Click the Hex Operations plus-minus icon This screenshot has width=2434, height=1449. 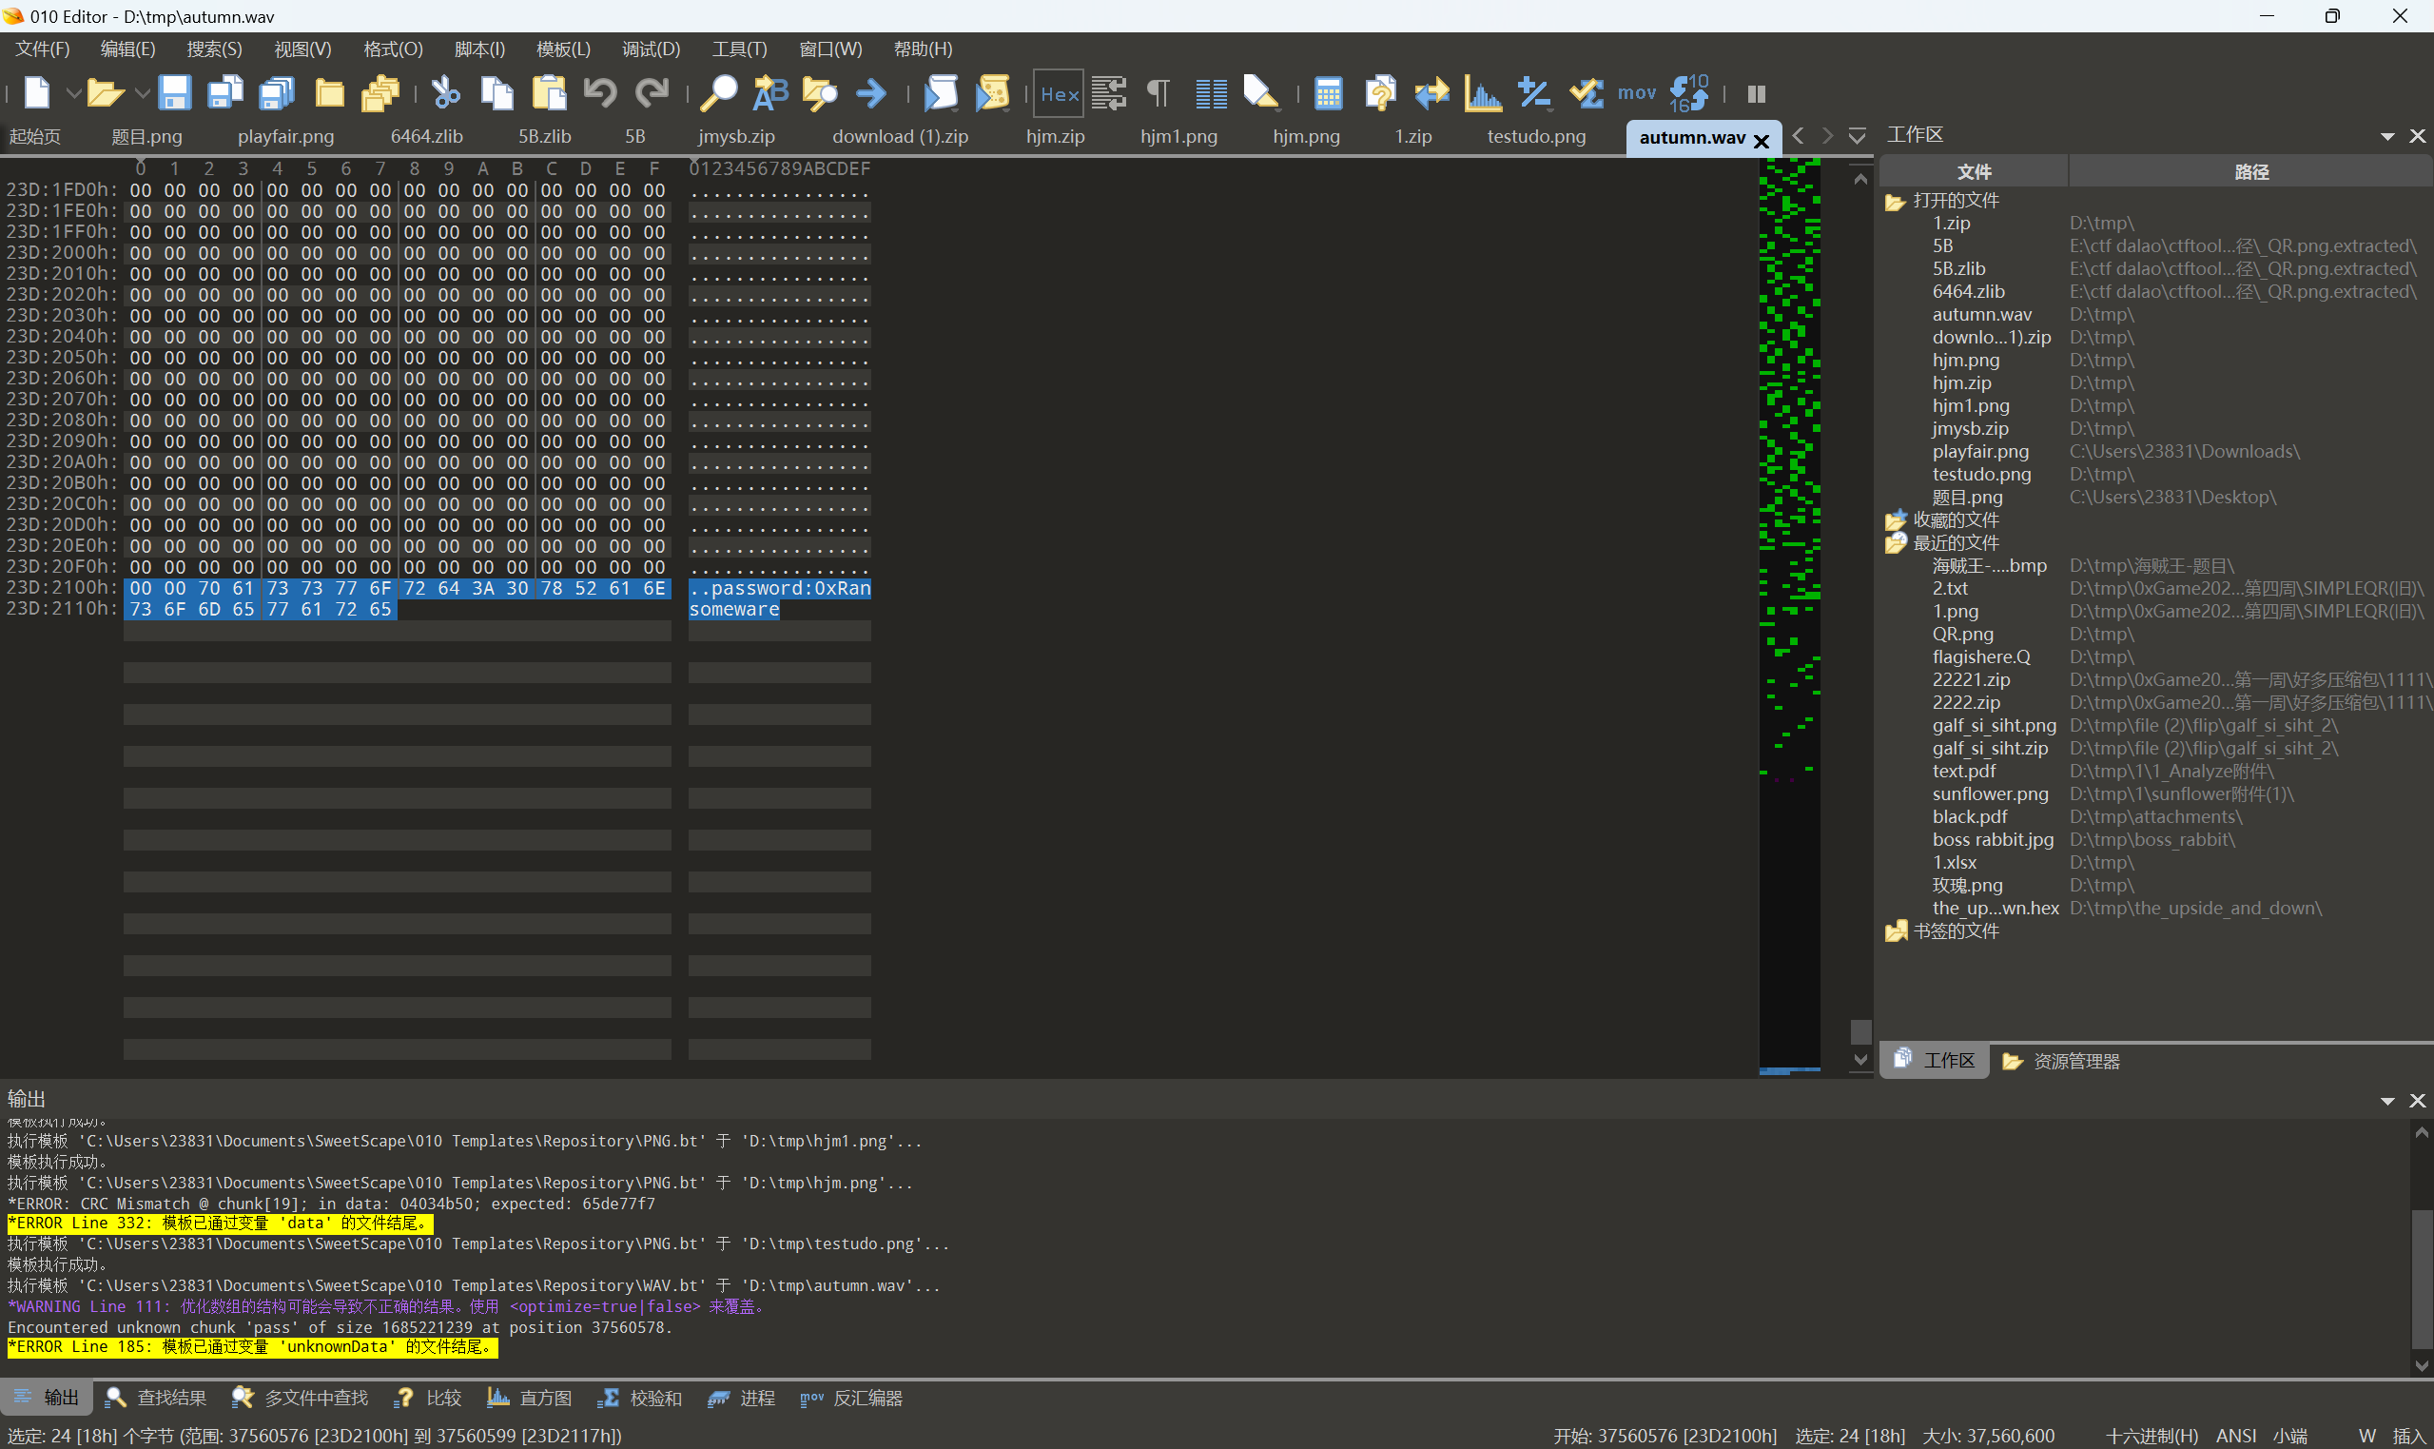[1534, 94]
